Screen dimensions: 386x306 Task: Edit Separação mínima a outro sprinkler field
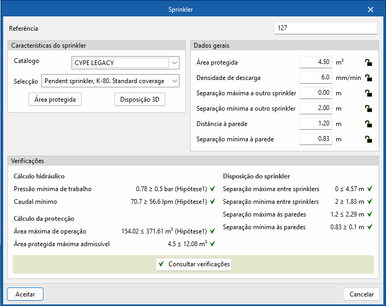316,108
